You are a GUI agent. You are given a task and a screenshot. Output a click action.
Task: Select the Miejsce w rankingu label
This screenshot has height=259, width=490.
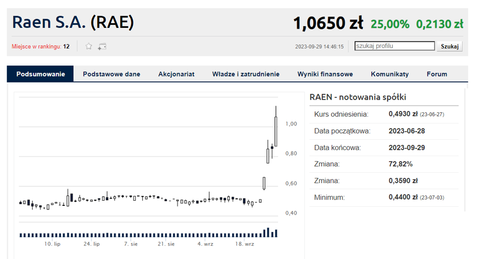(x=36, y=46)
